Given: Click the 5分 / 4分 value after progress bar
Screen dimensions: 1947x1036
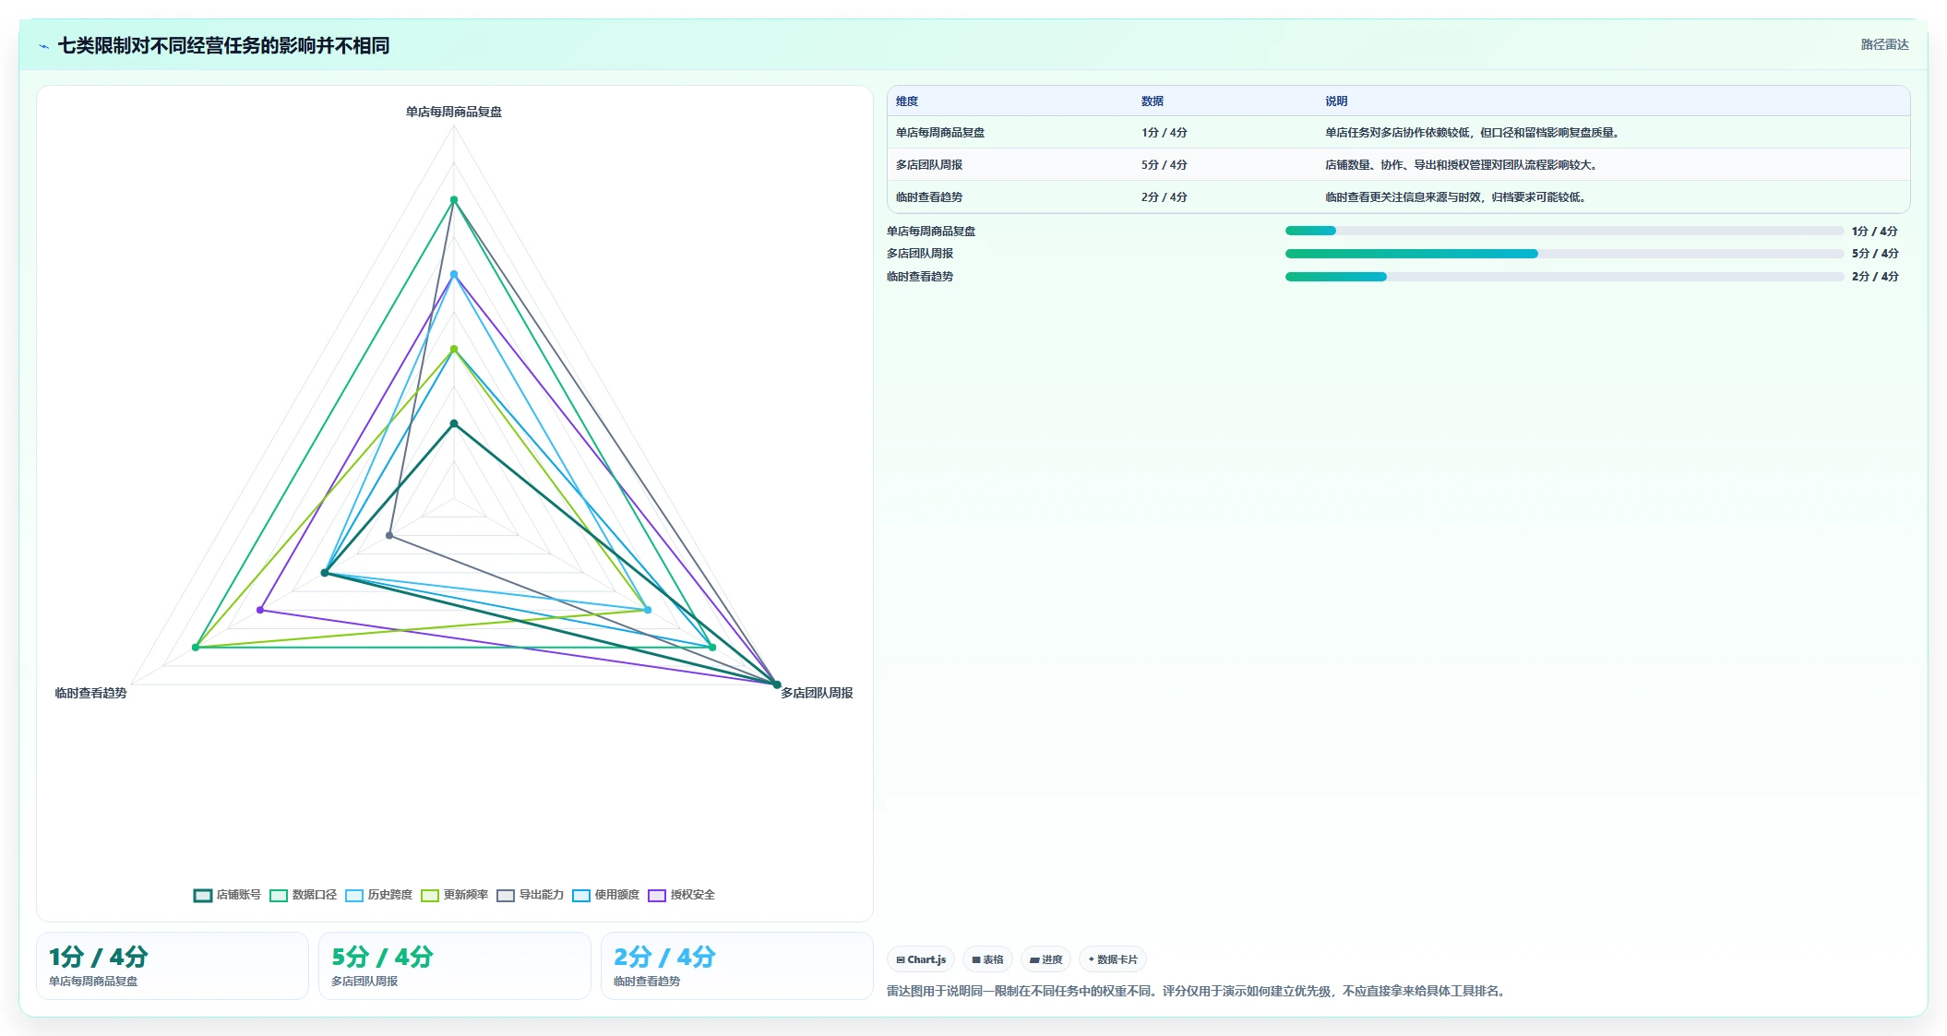Looking at the screenshot, I should point(1875,254).
